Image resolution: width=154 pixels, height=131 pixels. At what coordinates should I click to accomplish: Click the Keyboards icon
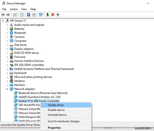[x=12, y=73]
